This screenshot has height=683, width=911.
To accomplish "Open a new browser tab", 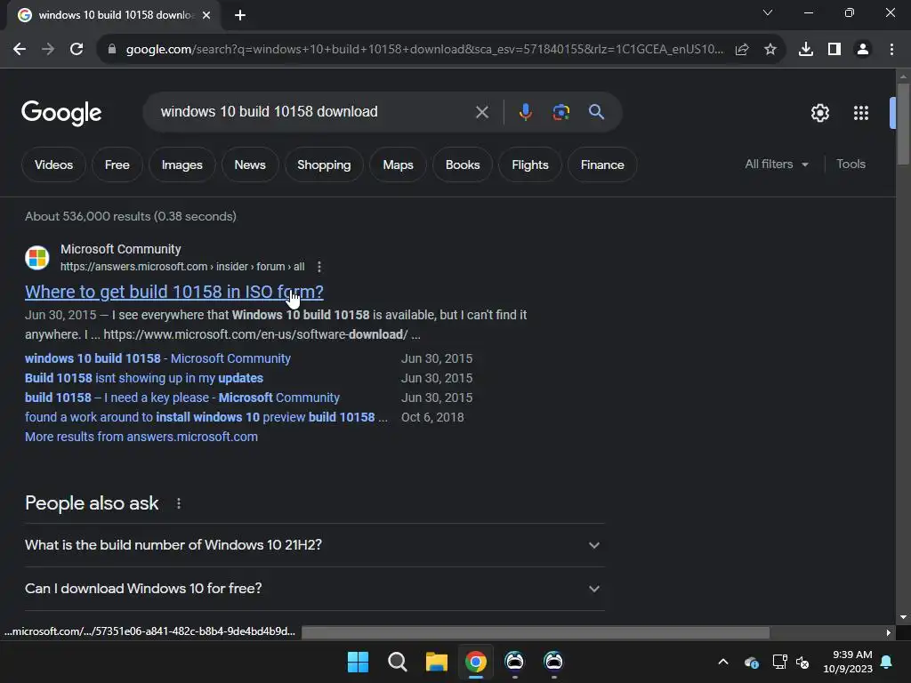I will pyautogui.click(x=240, y=15).
